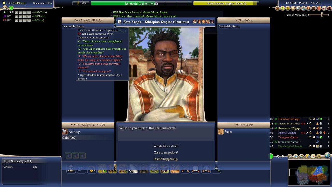Open the Victory Conditions fist icon
332x187 pixels.
pos(319,8)
